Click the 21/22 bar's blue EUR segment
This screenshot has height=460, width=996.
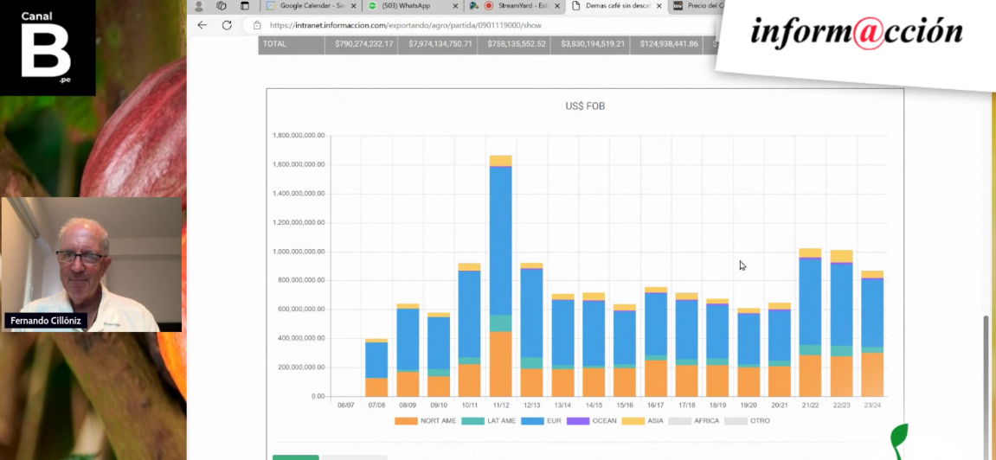coord(810,302)
